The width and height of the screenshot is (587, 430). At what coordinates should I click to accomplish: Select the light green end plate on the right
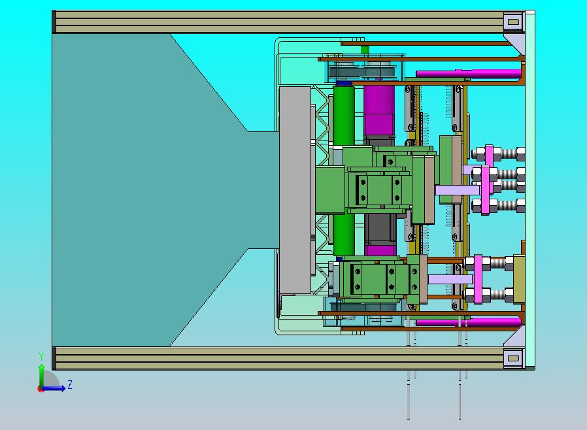point(529,190)
